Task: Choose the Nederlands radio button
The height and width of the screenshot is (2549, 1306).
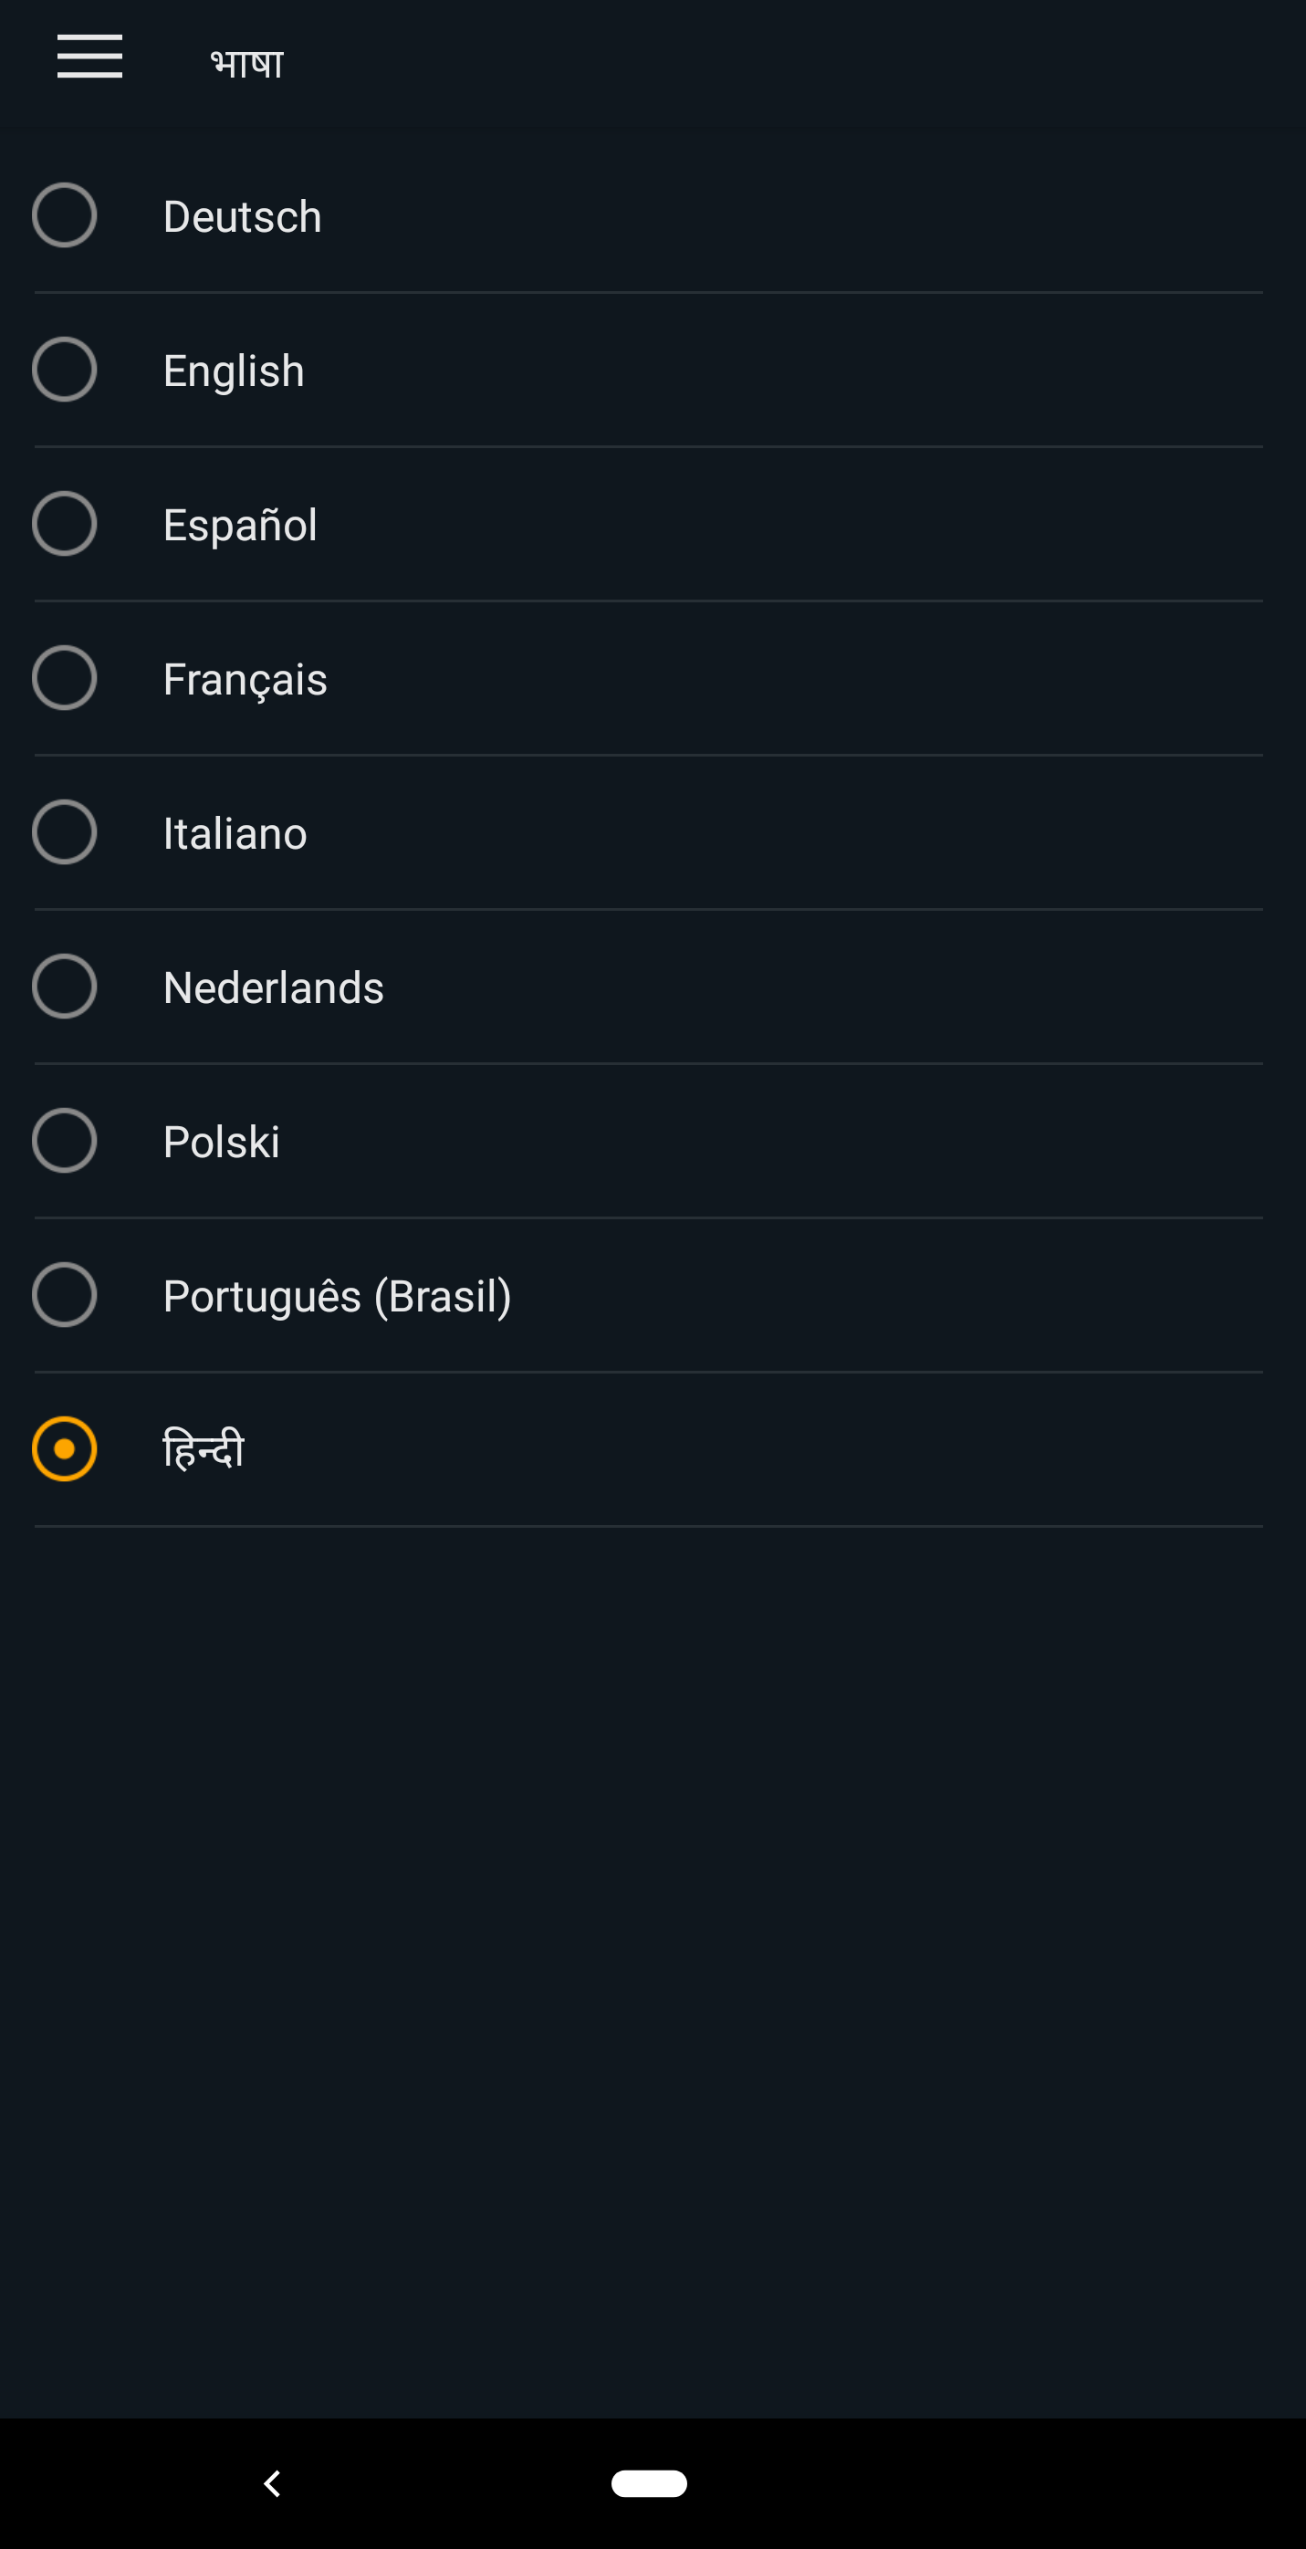Action: click(x=64, y=987)
